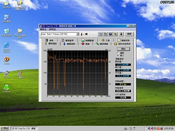Open the 小畫家 paint desktop icon
175x131 pixels.
click(x=20, y=75)
